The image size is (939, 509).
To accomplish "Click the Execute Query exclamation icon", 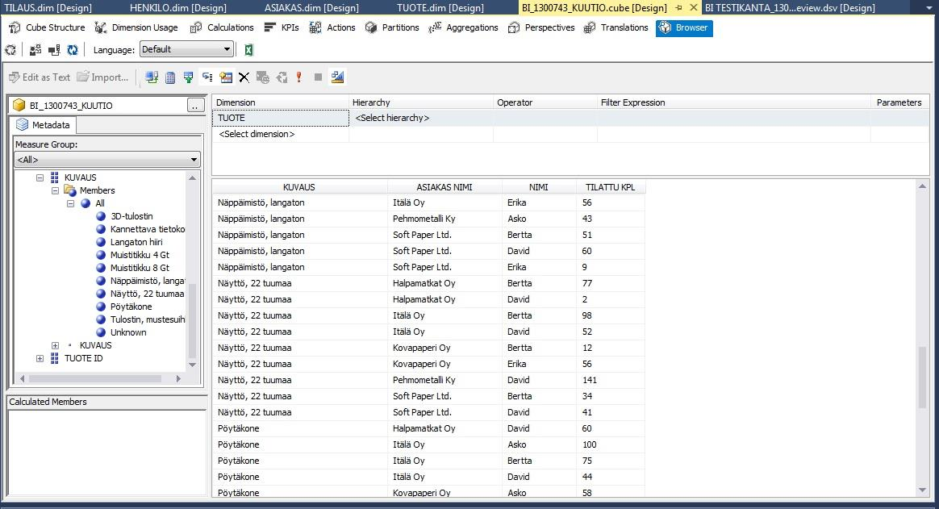I will click(x=298, y=77).
